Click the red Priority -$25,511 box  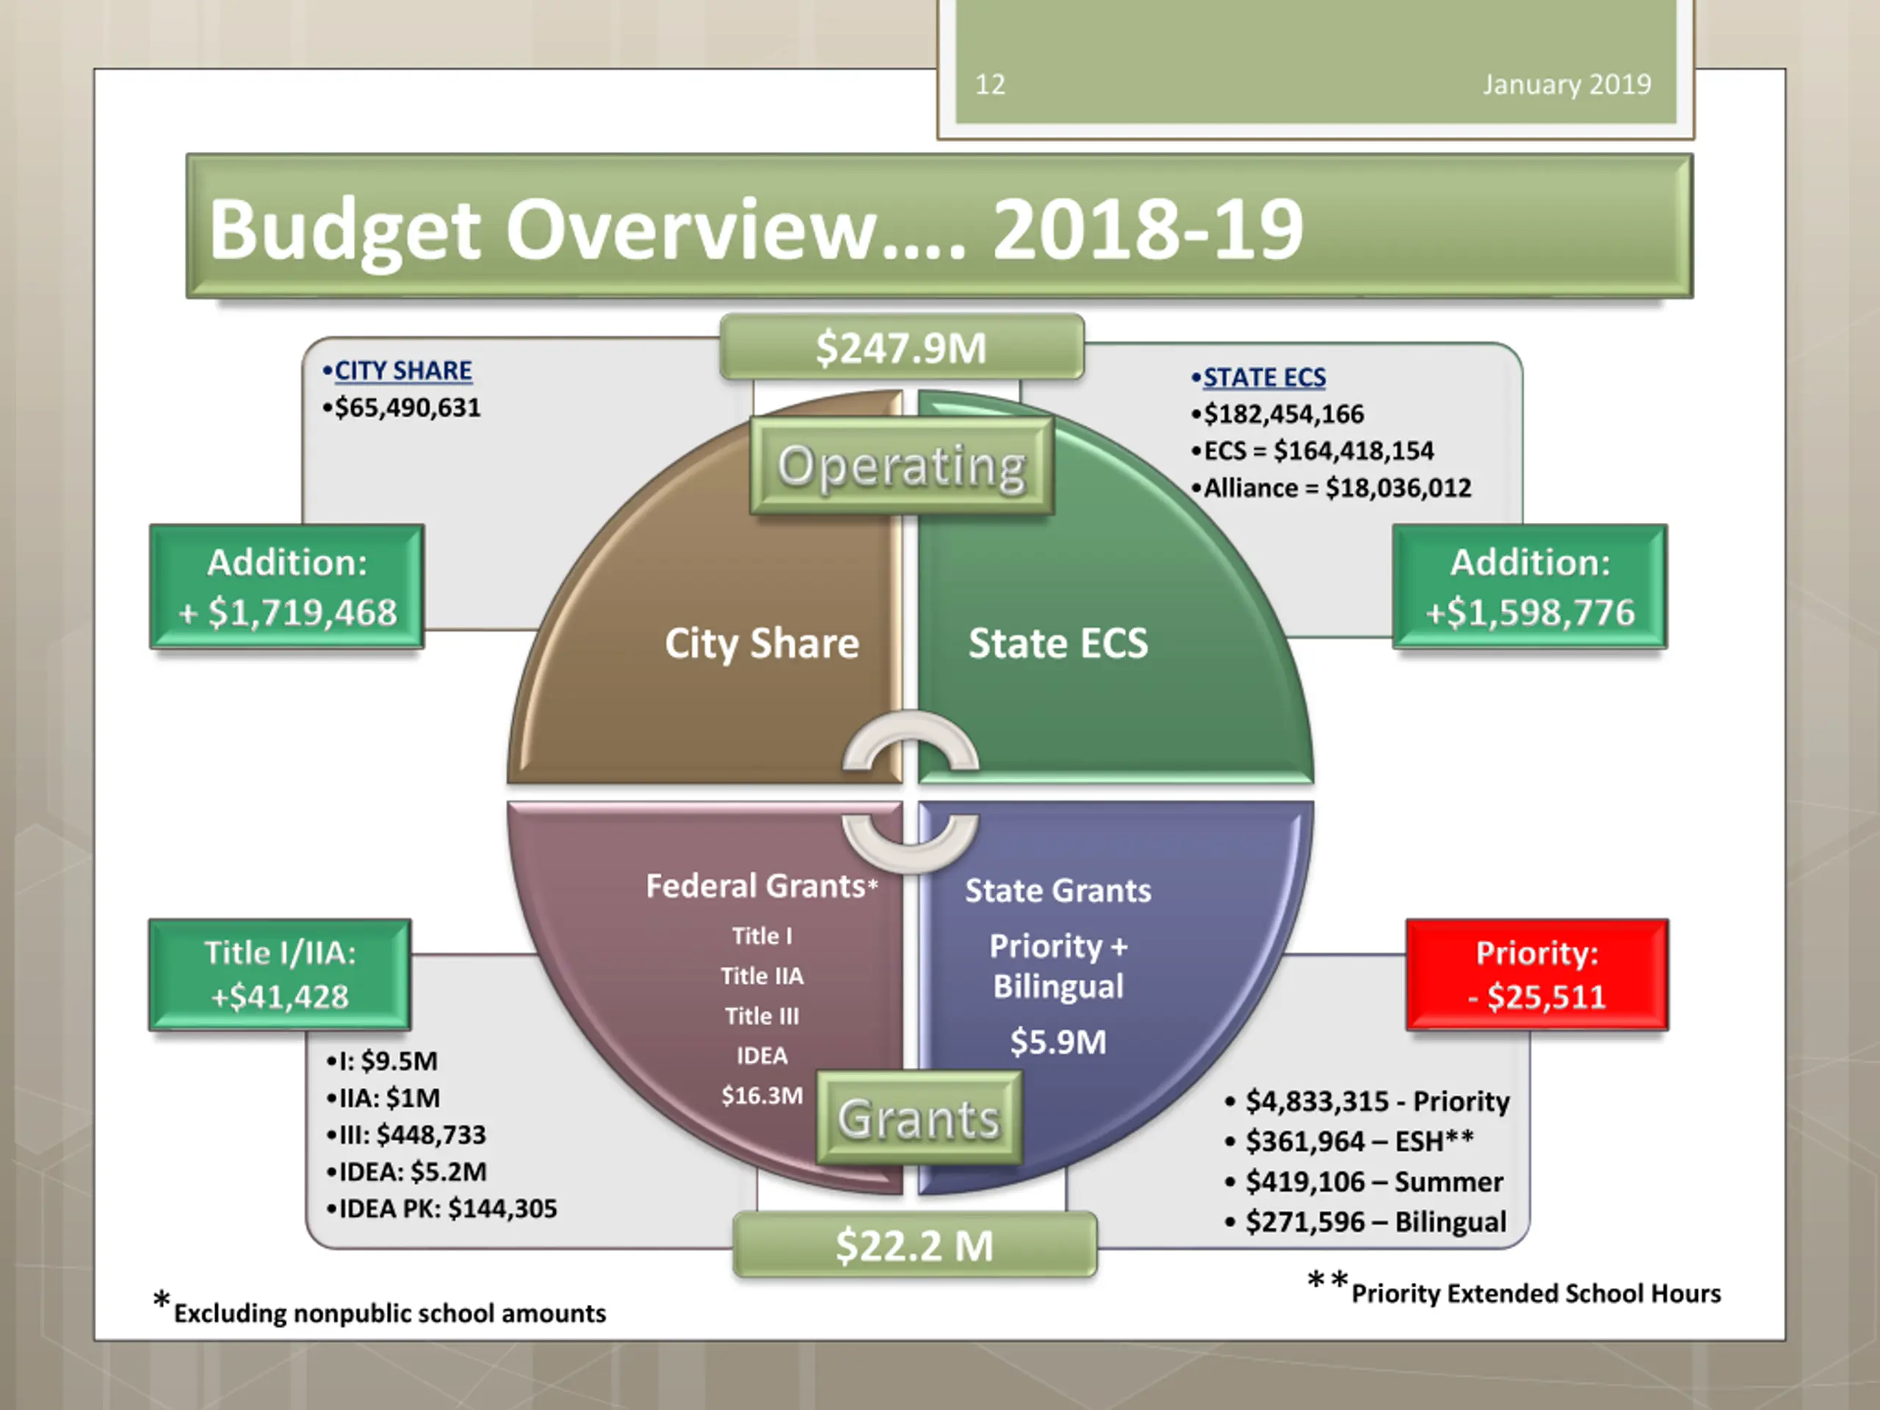pyautogui.click(x=1536, y=975)
